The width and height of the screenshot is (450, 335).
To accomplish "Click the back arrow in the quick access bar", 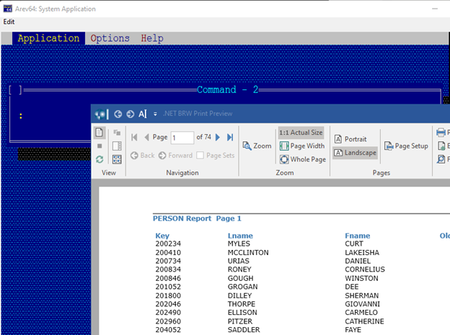I will pyautogui.click(x=118, y=114).
